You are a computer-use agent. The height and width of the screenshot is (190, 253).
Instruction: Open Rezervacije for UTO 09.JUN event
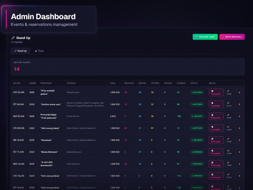[216, 128]
